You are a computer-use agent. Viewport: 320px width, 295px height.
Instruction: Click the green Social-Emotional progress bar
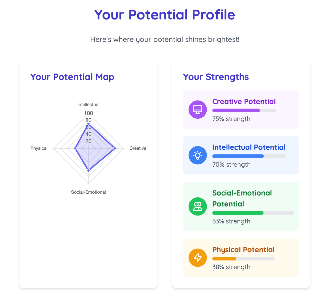253,213
